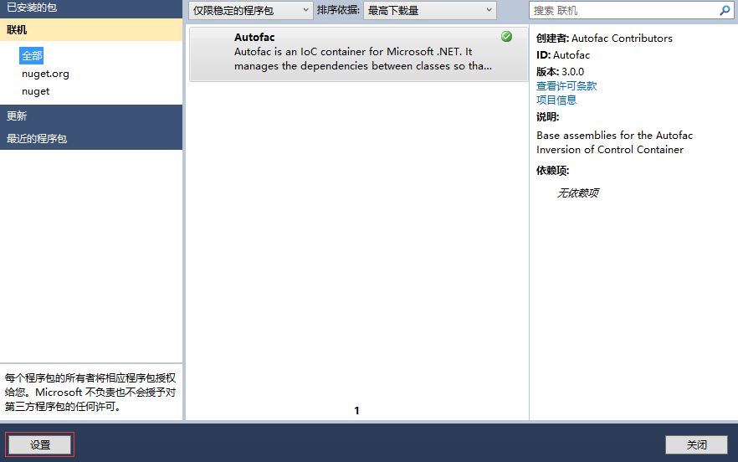738x462 pixels.
Task: Click the 'Base assemblies for the Autofac' description
Action: (615, 142)
